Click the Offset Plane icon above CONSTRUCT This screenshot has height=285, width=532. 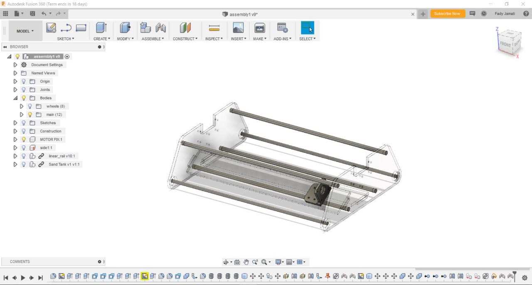click(x=185, y=28)
